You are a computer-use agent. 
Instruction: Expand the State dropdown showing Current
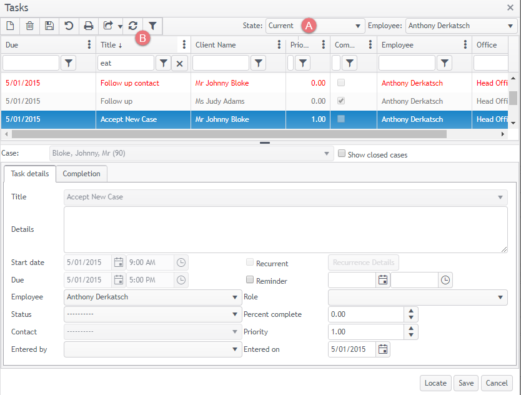coord(358,26)
